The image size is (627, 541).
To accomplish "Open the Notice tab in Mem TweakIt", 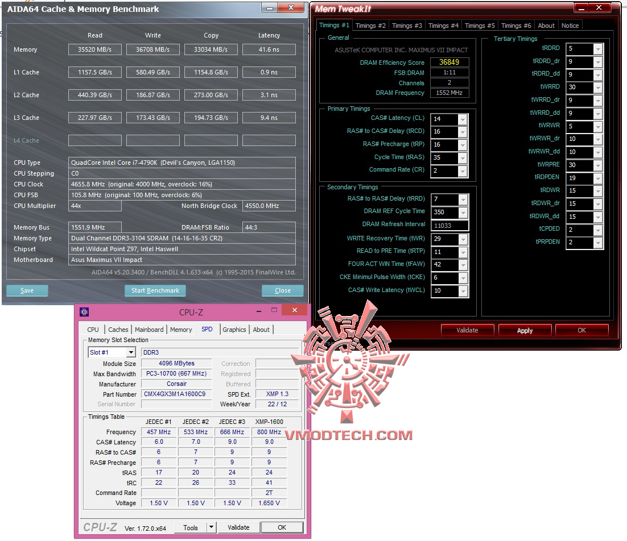I will click(570, 26).
